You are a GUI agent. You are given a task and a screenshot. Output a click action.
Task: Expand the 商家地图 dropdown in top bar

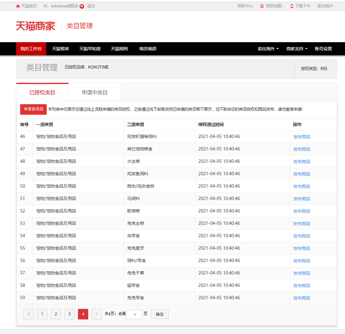point(275,6)
